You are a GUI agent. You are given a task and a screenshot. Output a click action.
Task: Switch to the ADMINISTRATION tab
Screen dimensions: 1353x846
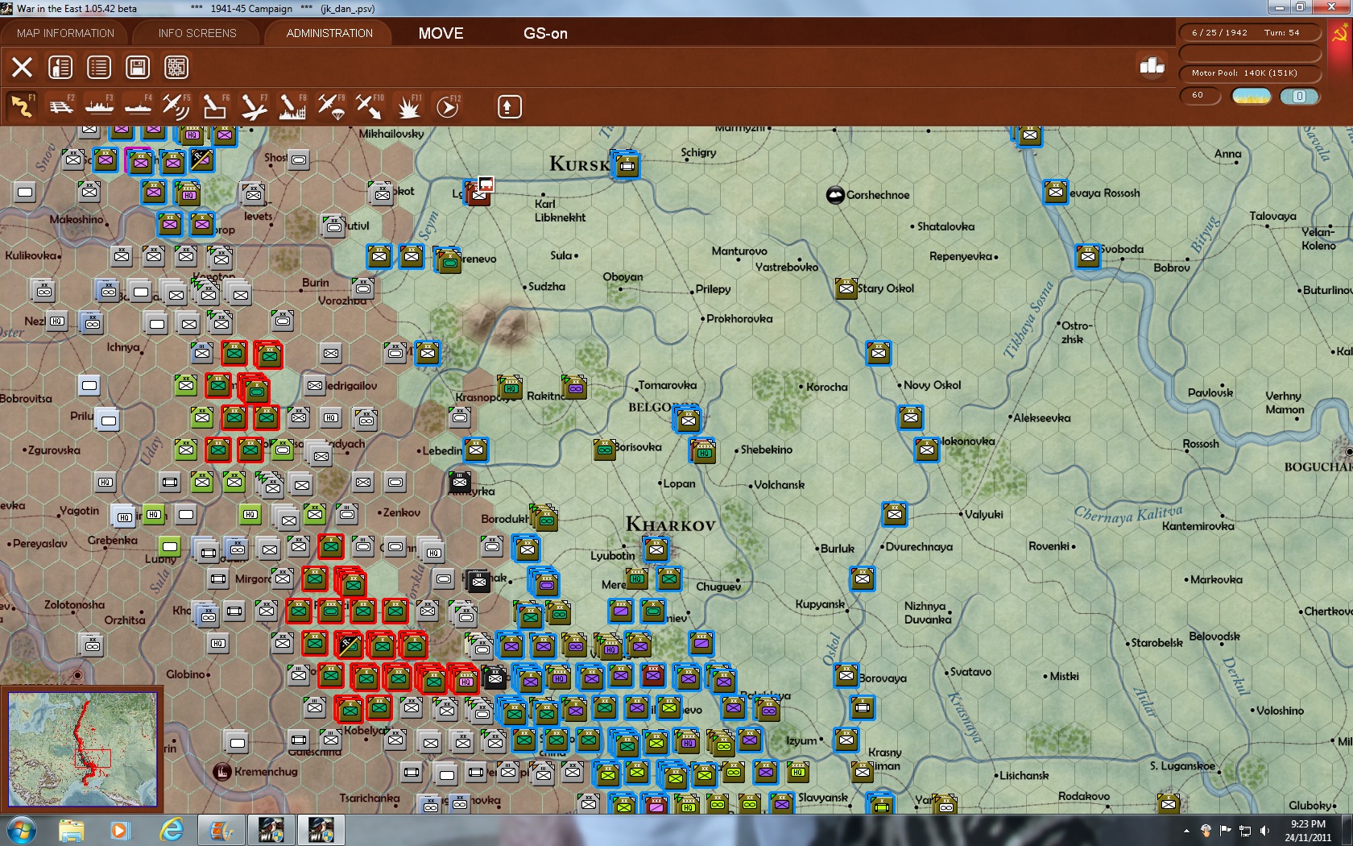(x=329, y=33)
